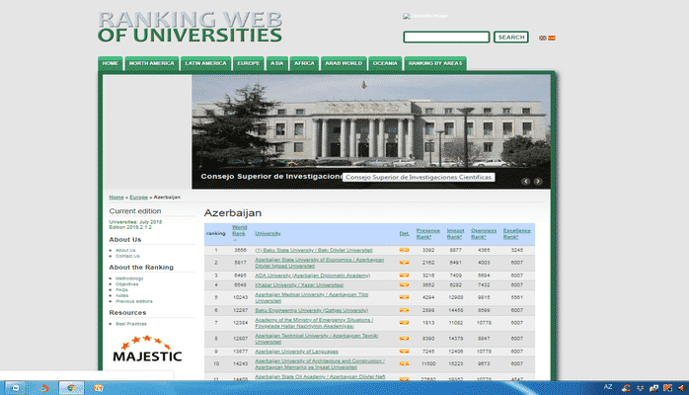
Task: Click the Det. icon for Baku State University
Action: tap(404, 251)
